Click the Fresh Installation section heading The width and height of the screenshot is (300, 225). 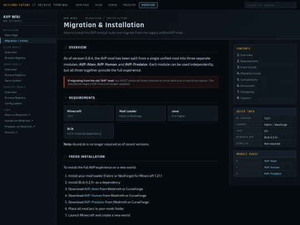87,157
